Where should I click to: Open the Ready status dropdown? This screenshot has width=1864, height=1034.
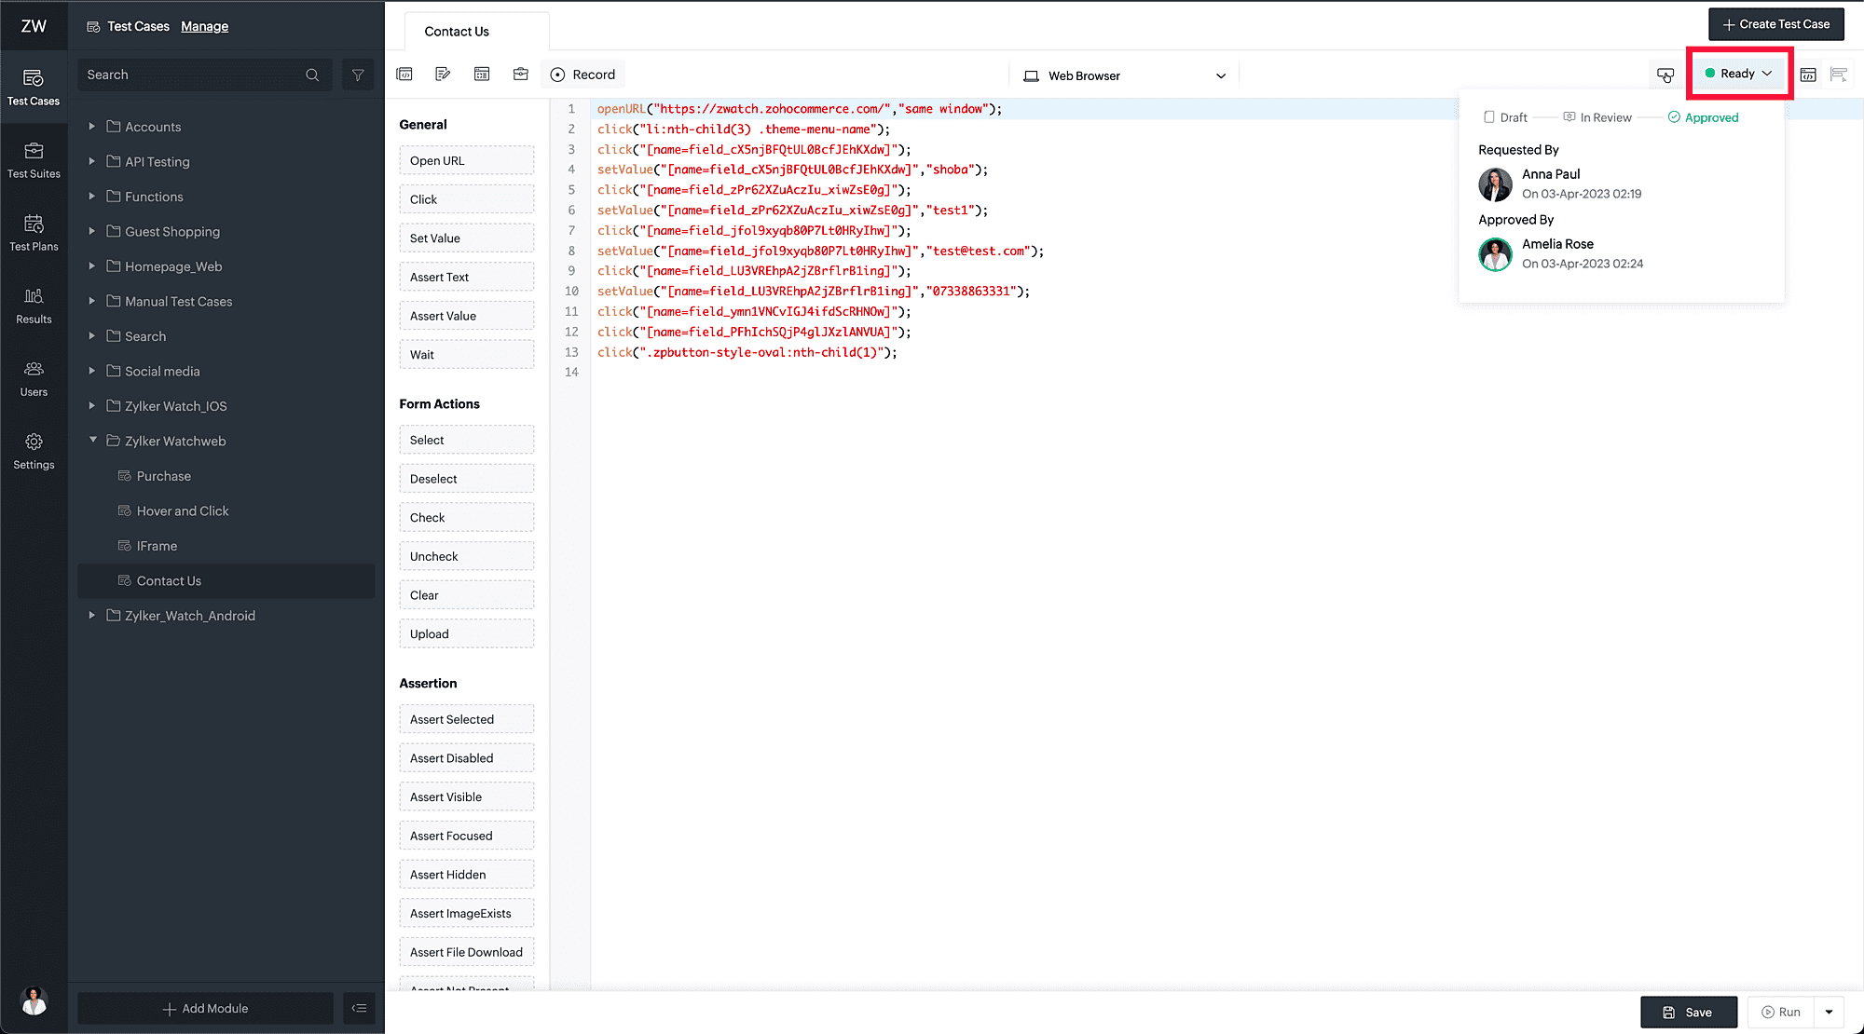[1739, 74]
